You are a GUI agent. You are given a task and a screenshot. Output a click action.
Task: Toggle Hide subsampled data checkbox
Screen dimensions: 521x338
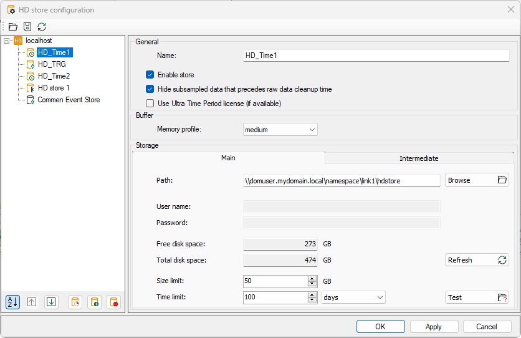(150, 89)
